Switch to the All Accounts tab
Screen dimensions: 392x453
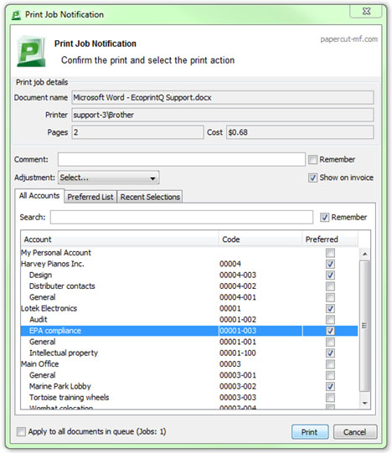click(x=39, y=196)
